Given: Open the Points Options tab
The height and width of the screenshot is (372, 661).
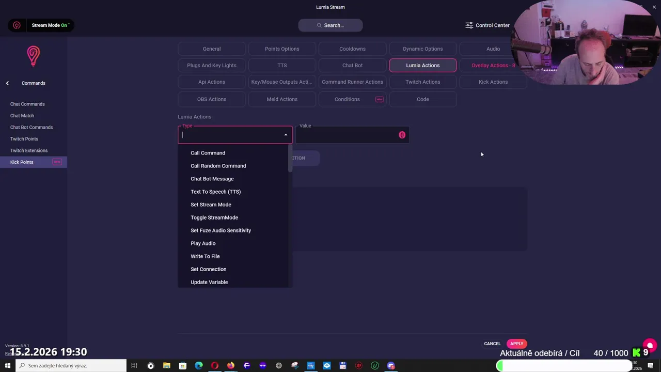Looking at the screenshot, I should (282, 49).
